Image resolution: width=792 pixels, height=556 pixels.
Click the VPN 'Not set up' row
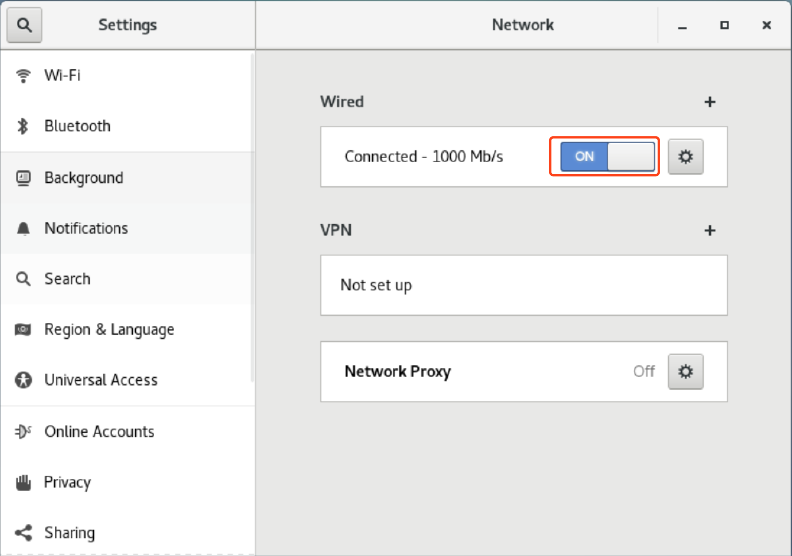point(524,285)
